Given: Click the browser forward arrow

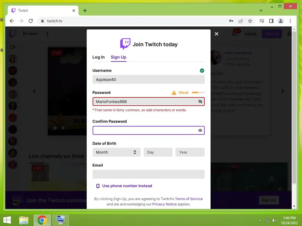Looking at the screenshot, I should pyautogui.click(x=21, y=21).
